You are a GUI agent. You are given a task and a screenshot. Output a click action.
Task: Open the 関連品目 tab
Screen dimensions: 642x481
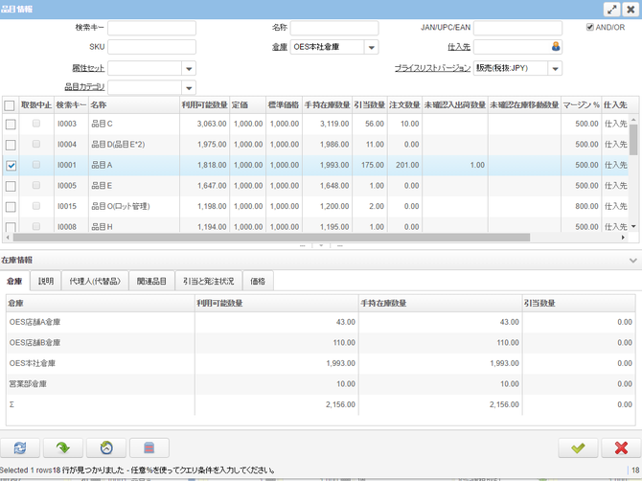tap(151, 281)
